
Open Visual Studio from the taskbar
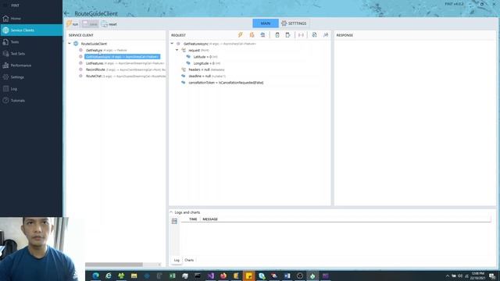pyautogui.click(x=210, y=276)
